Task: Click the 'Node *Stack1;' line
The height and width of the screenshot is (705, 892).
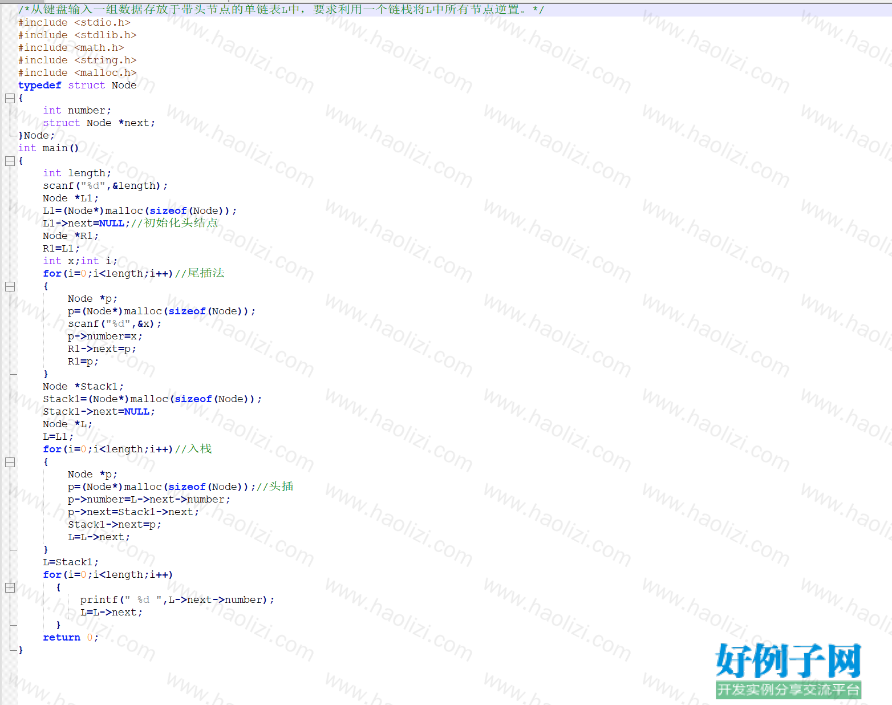Action: pos(83,387)
